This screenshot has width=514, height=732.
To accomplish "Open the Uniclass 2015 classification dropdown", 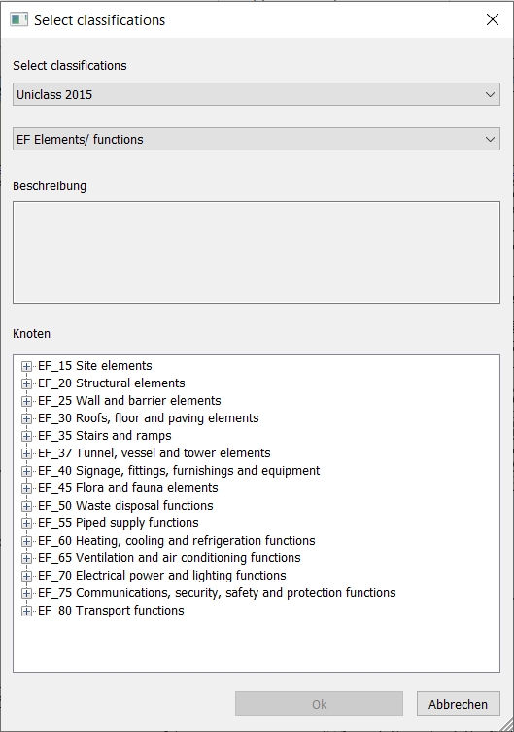I will pyautogui.click(x=257, y=94).
